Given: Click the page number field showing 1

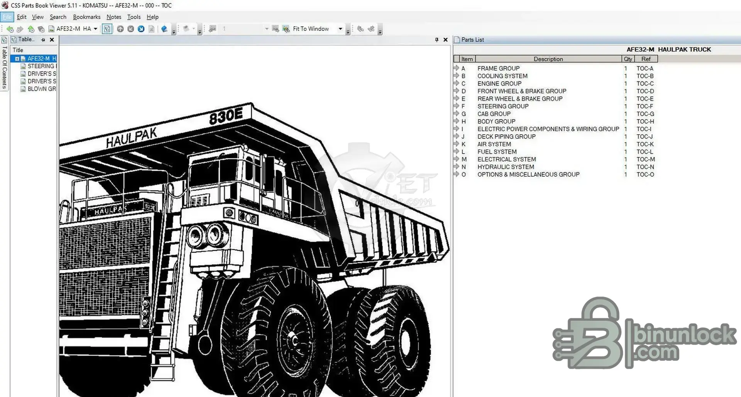Looking at the screenshot, I should click(242, 29).
